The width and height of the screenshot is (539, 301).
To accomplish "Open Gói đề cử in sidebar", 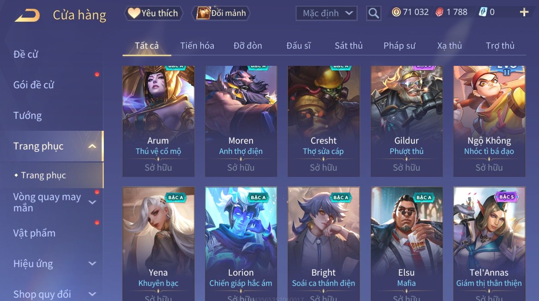I will coord(34,85).
